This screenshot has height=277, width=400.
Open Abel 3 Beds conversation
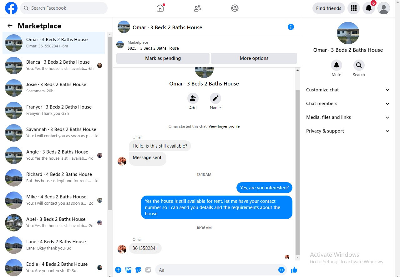tap(54, 223)
